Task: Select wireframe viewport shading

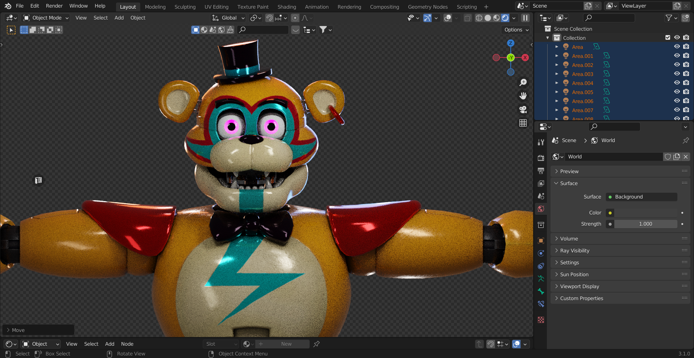Action: click(479, 18)
